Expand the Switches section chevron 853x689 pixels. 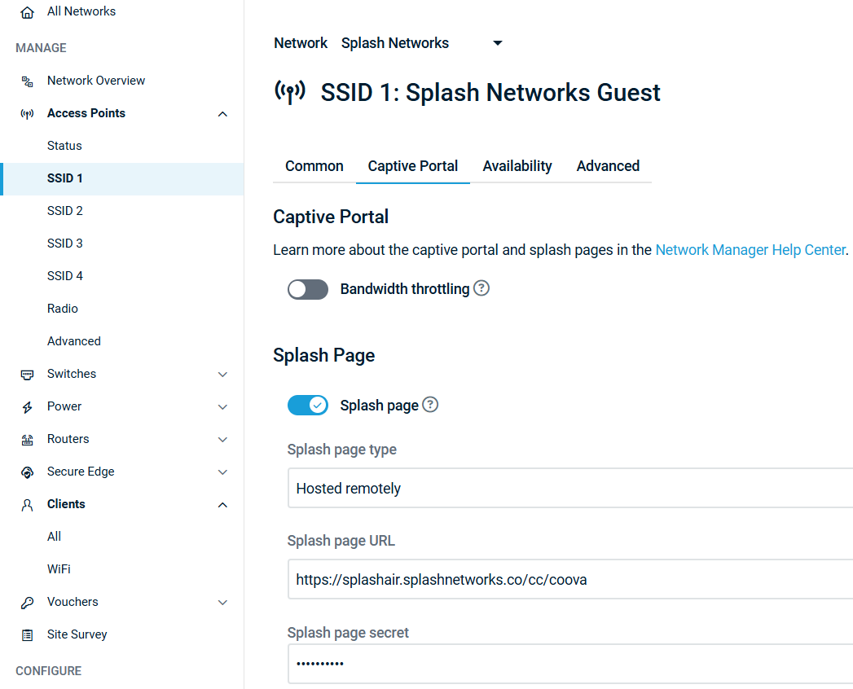coord(222,374)
